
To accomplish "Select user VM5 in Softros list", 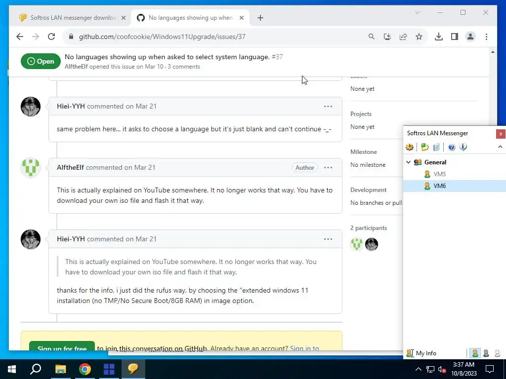I will click(x=439, y=174).
